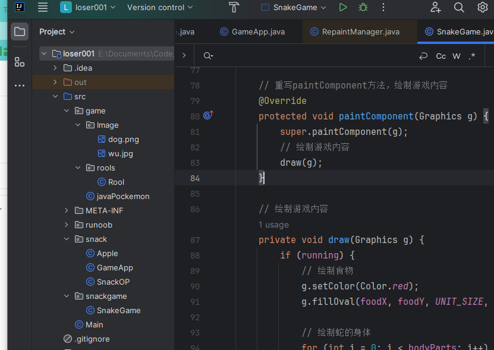Viewport: 494px width, 350px height.
Task: Switch to the GameApp.java tab
Action: [x=253, y=32]
